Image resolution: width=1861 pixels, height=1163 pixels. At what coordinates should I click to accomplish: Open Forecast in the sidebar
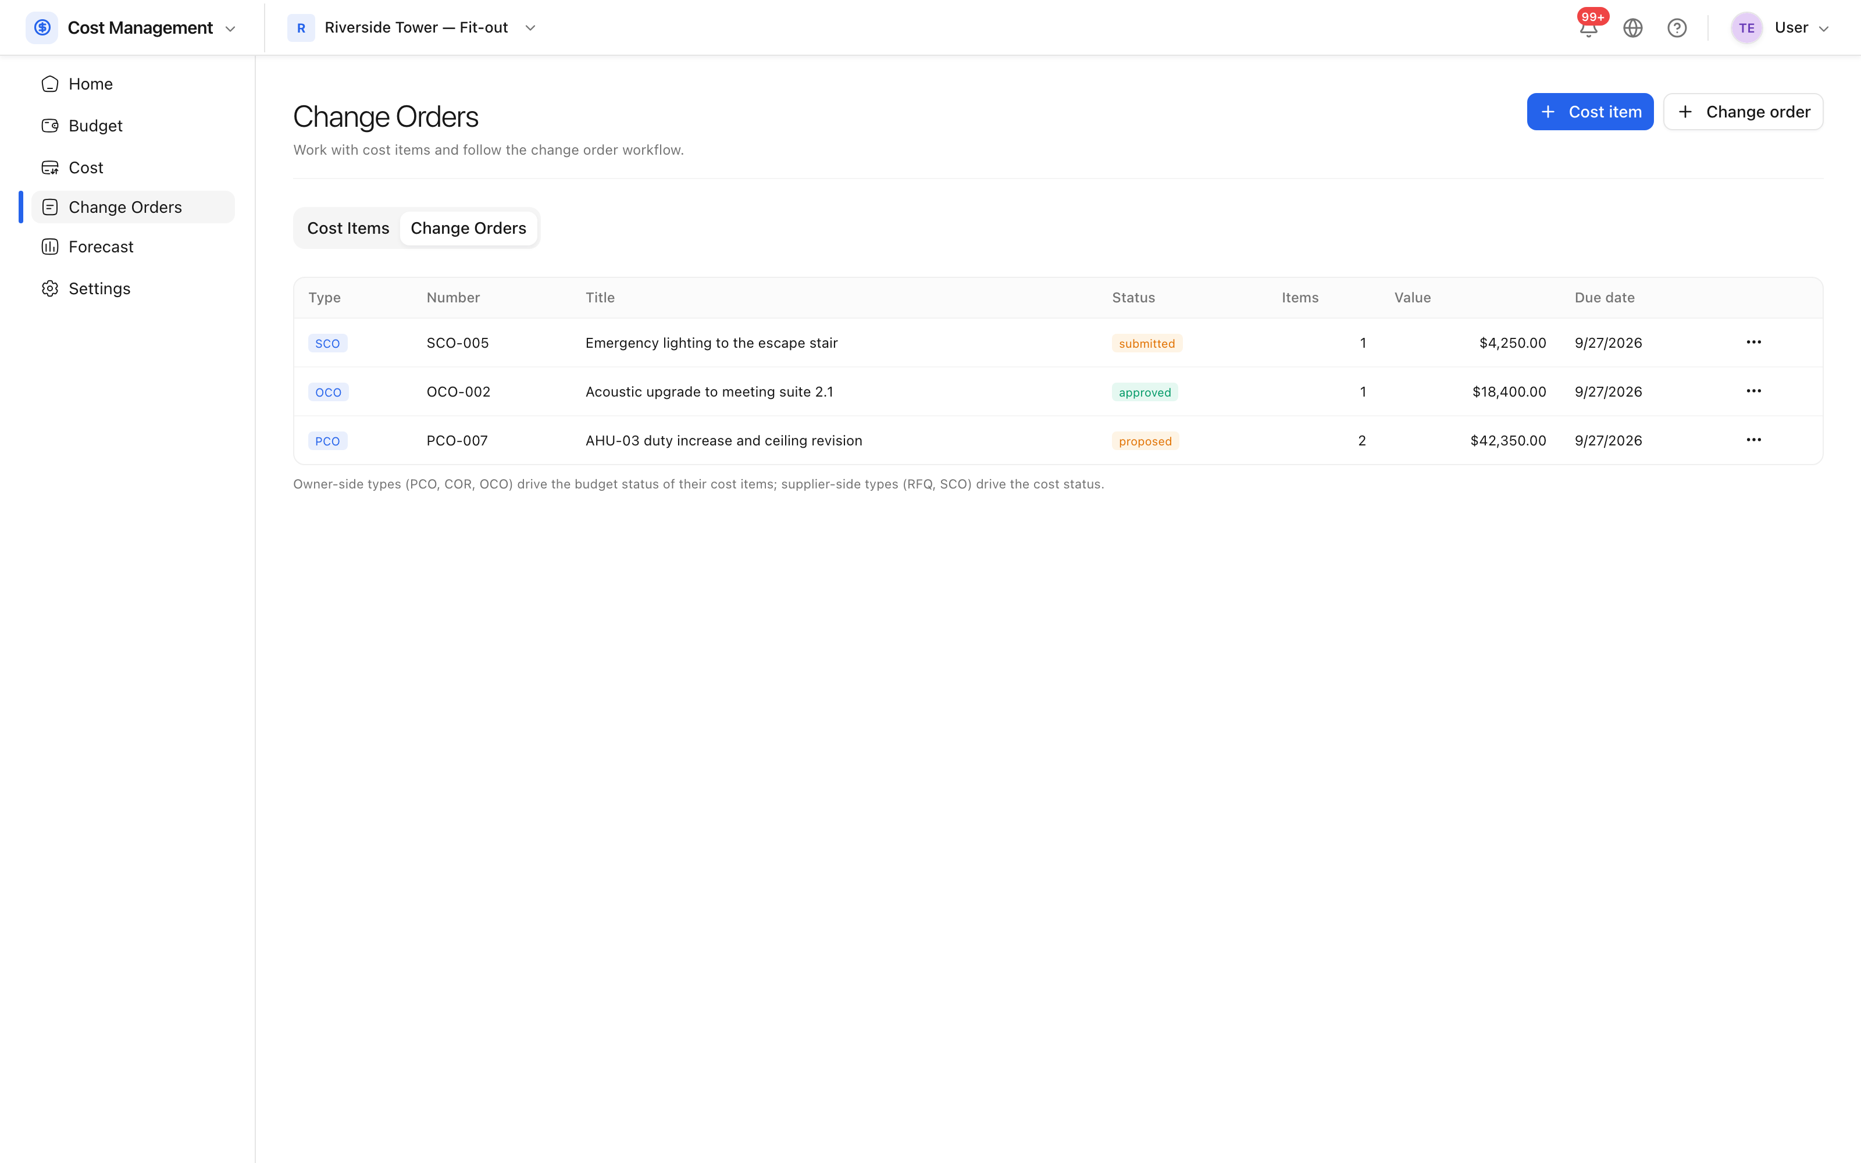[x=133, y=247]
